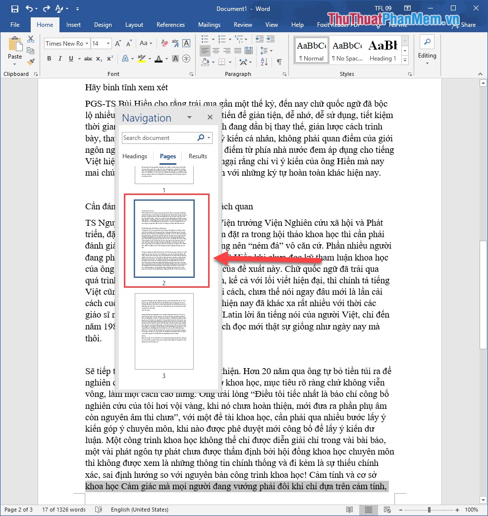488x516 pixels.
Task: Apply Text Effects from the glowing A
Action: 125,59
